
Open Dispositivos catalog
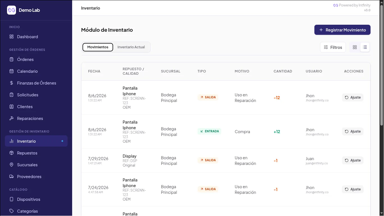[x=36, y=199]
